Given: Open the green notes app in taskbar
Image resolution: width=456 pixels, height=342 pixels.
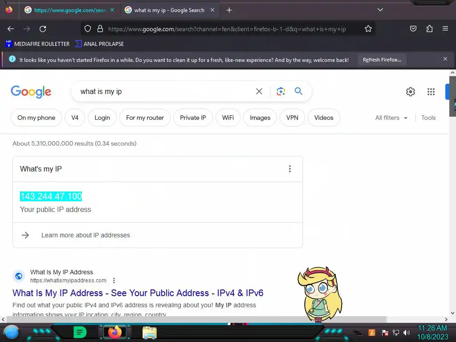Looking at the screenshot, I should [x=80, y=332].
